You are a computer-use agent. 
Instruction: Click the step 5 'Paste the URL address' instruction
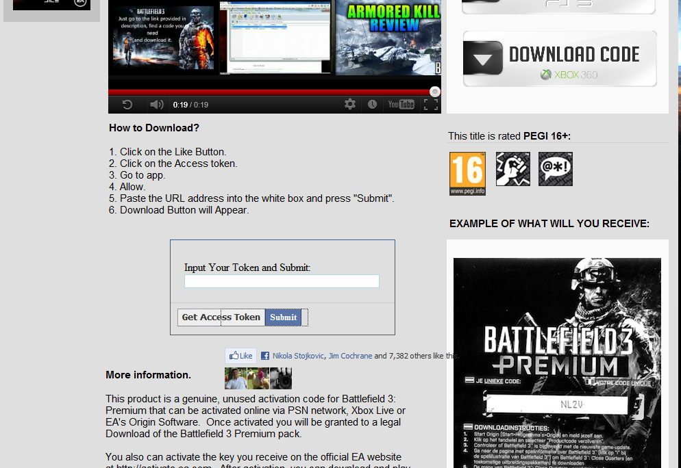click(252, 198)
